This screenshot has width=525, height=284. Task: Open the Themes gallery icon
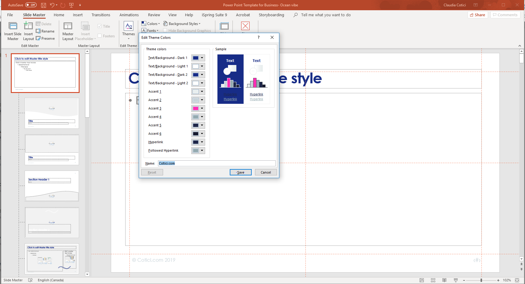[x=129, y=26]
